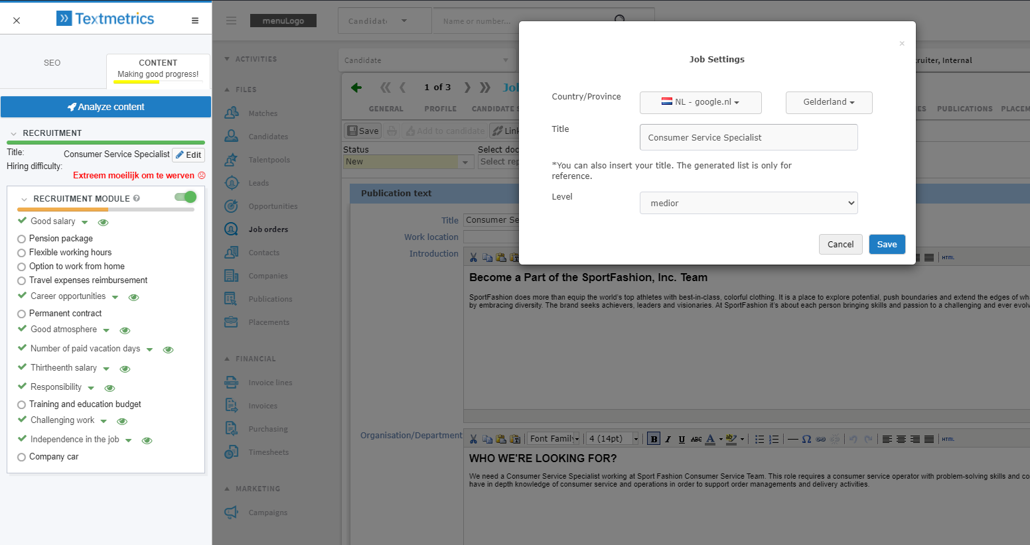Open the PUBLICATIONS tab of the job

point(964,109)
